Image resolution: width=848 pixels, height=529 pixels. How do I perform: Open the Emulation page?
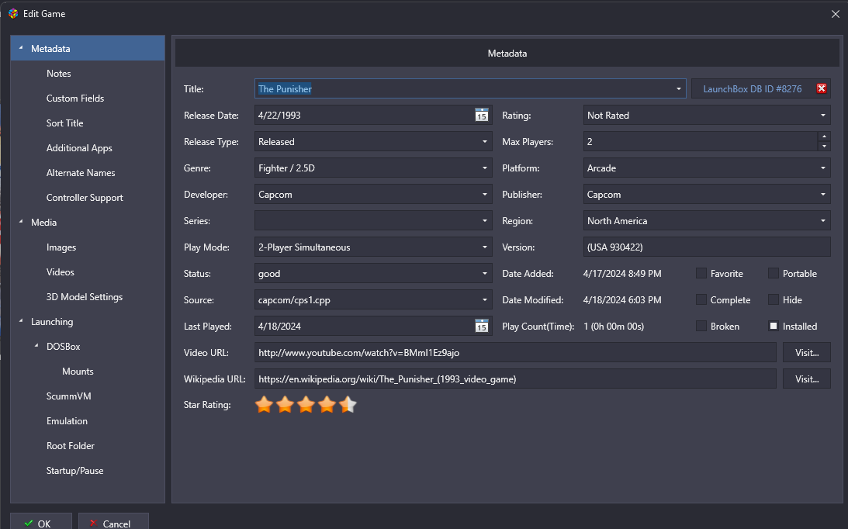pyautogui.click(x=67, y=421)
